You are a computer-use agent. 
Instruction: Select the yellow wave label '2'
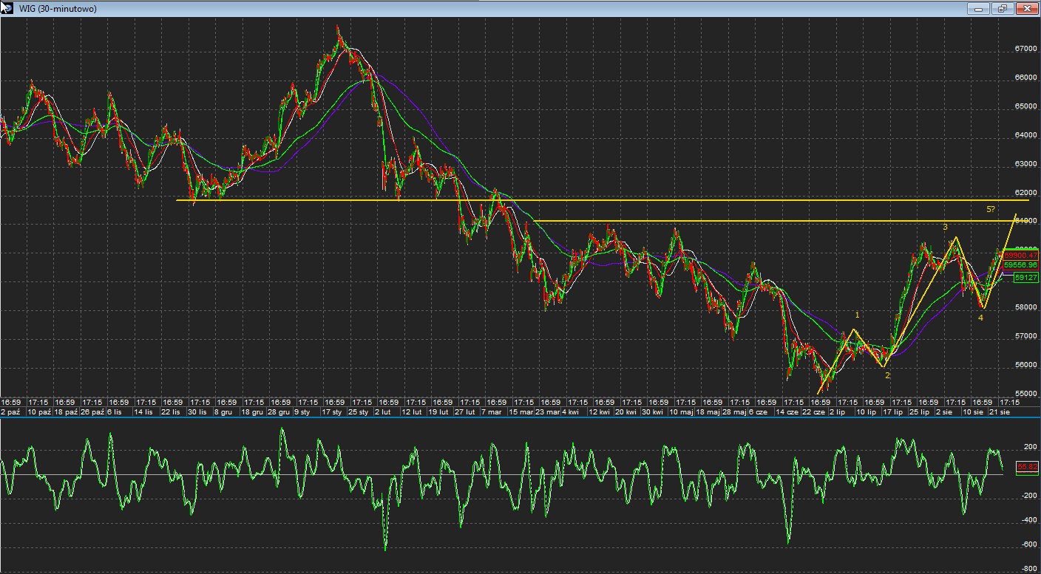pos(887,375)
